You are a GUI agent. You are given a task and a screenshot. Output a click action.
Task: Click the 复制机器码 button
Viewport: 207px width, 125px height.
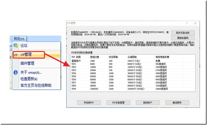(x=183, y=38)
